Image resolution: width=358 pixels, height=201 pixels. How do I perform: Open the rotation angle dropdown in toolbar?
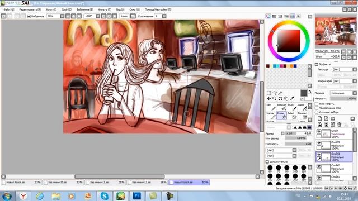tap(98, 16)
